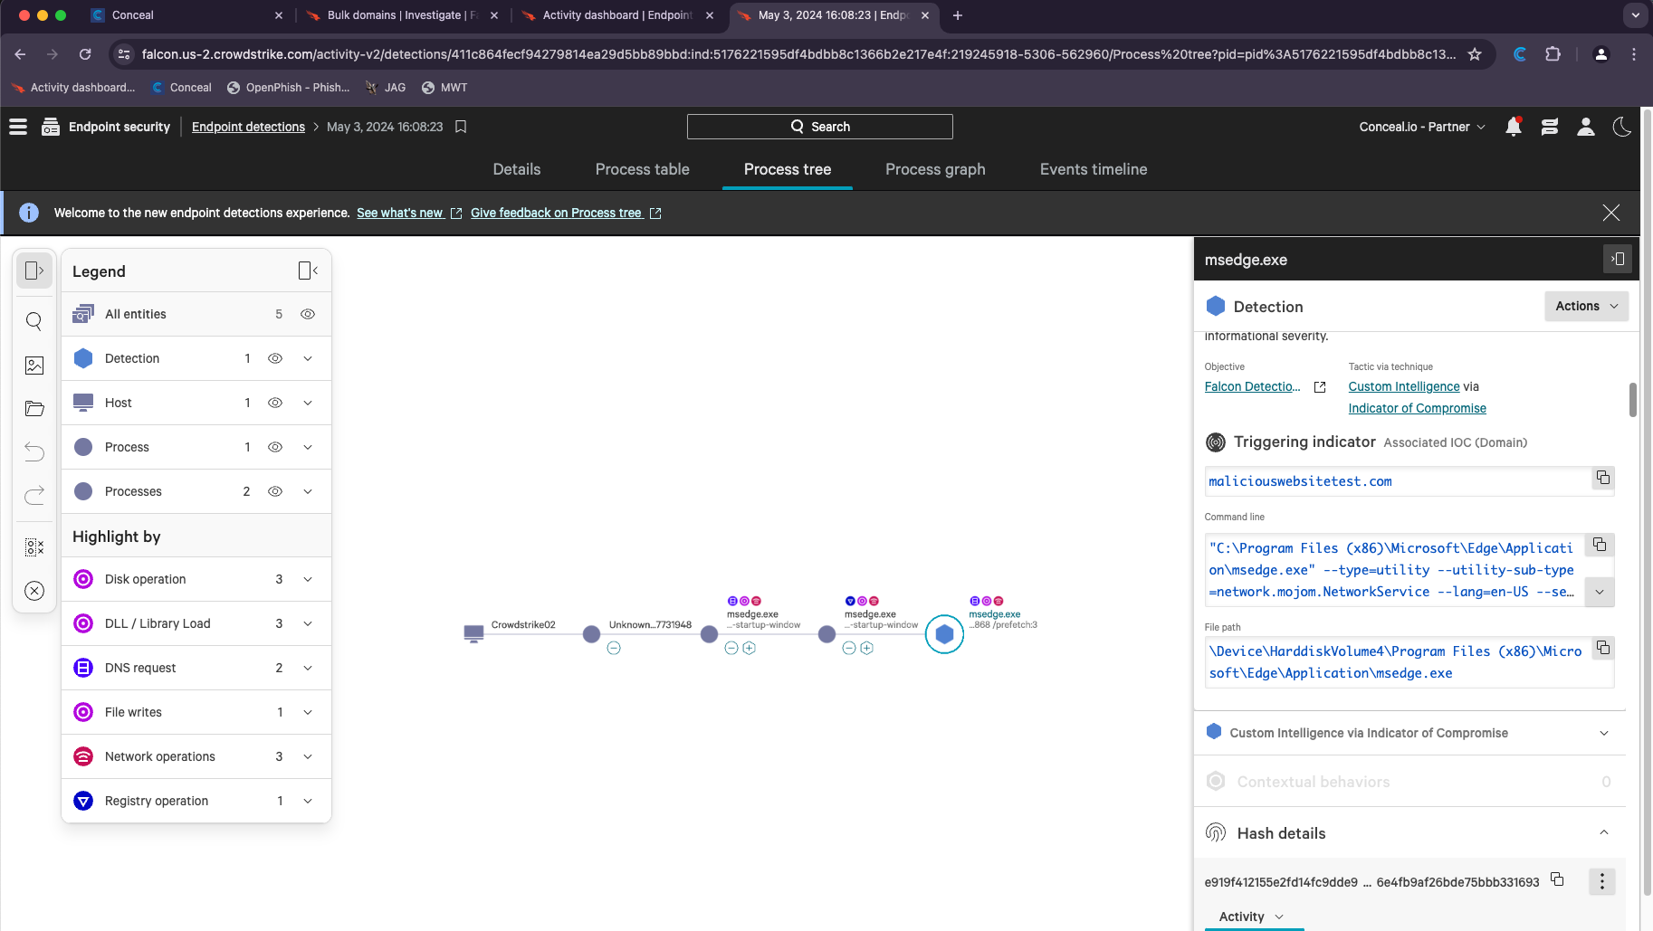The height and width of the screenshot is (931, 1653).
Task: Toggle dark mode with the moon icon
Action: click(1621, 127)
